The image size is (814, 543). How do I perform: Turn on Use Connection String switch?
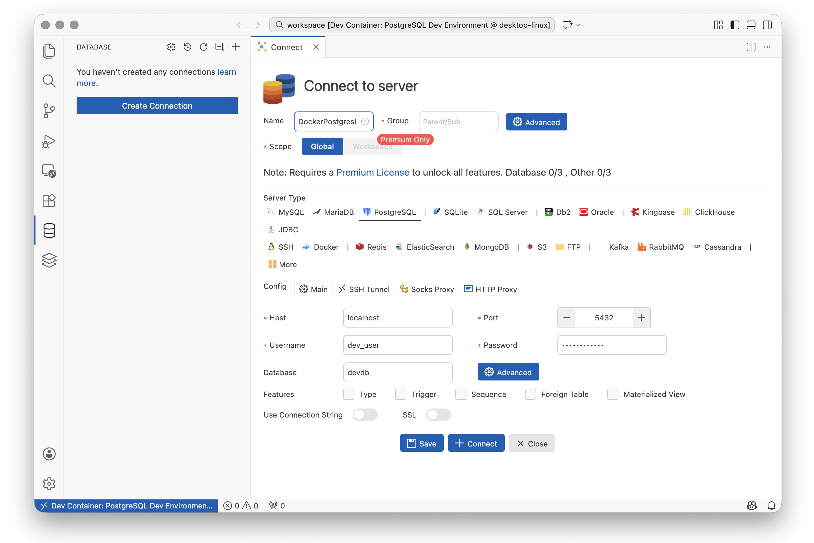[x=365, y=415]
